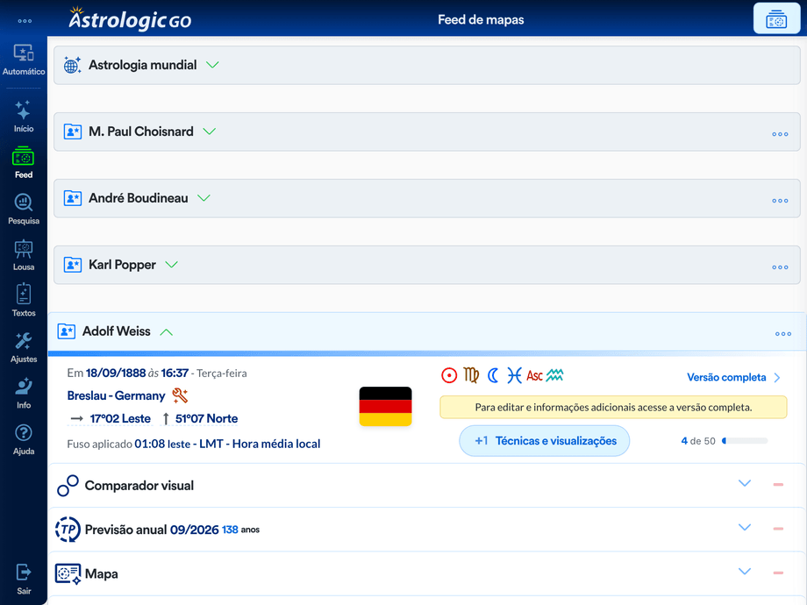The image size is (807, 605).
Task: Remove the Comparador visual technique
Action: pyautogui.click(x=778, y=484)
